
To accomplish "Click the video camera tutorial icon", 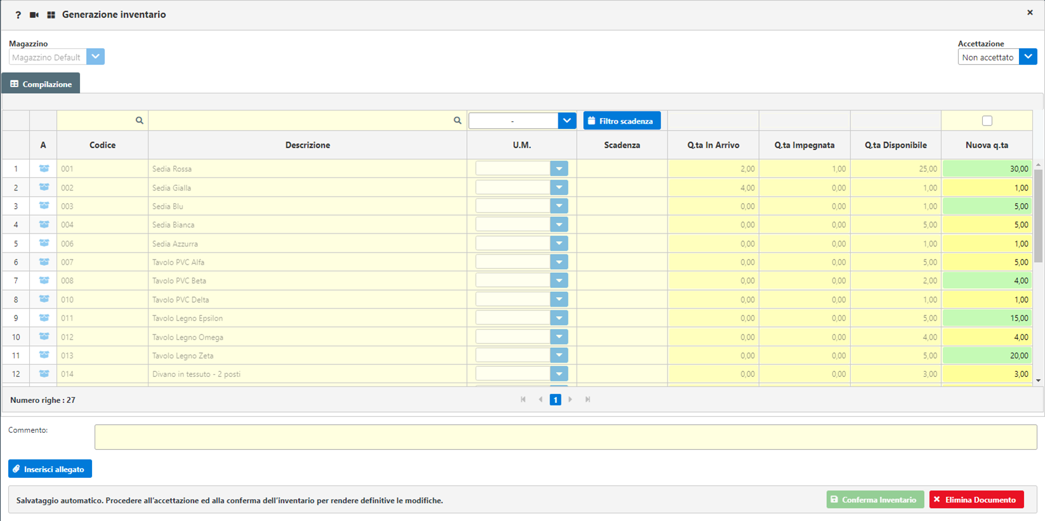I will click(x=34, y=15).
